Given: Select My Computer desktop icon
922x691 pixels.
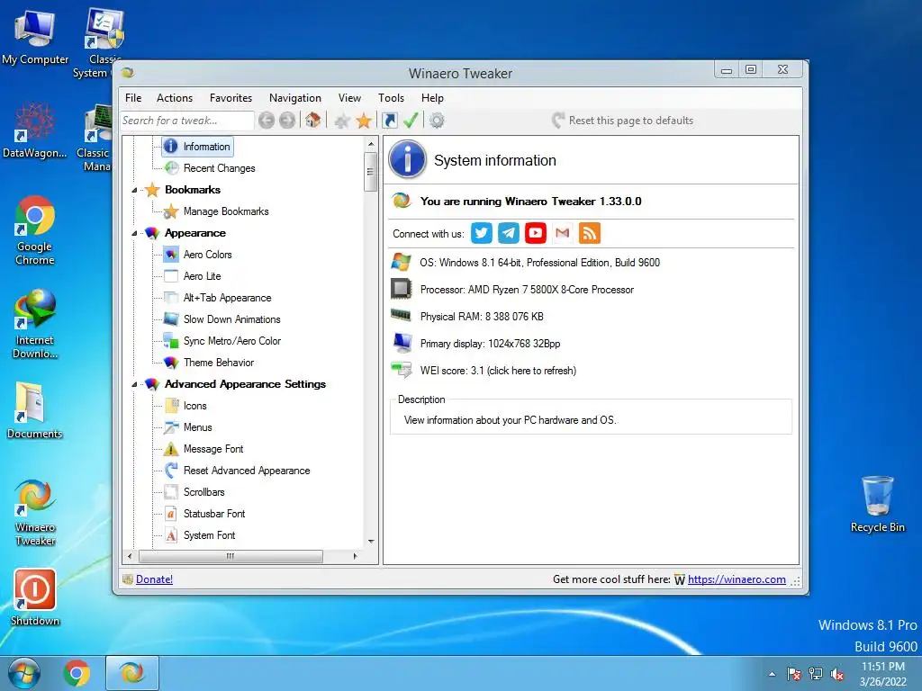Looking at the screenshot, I should 35,37.
